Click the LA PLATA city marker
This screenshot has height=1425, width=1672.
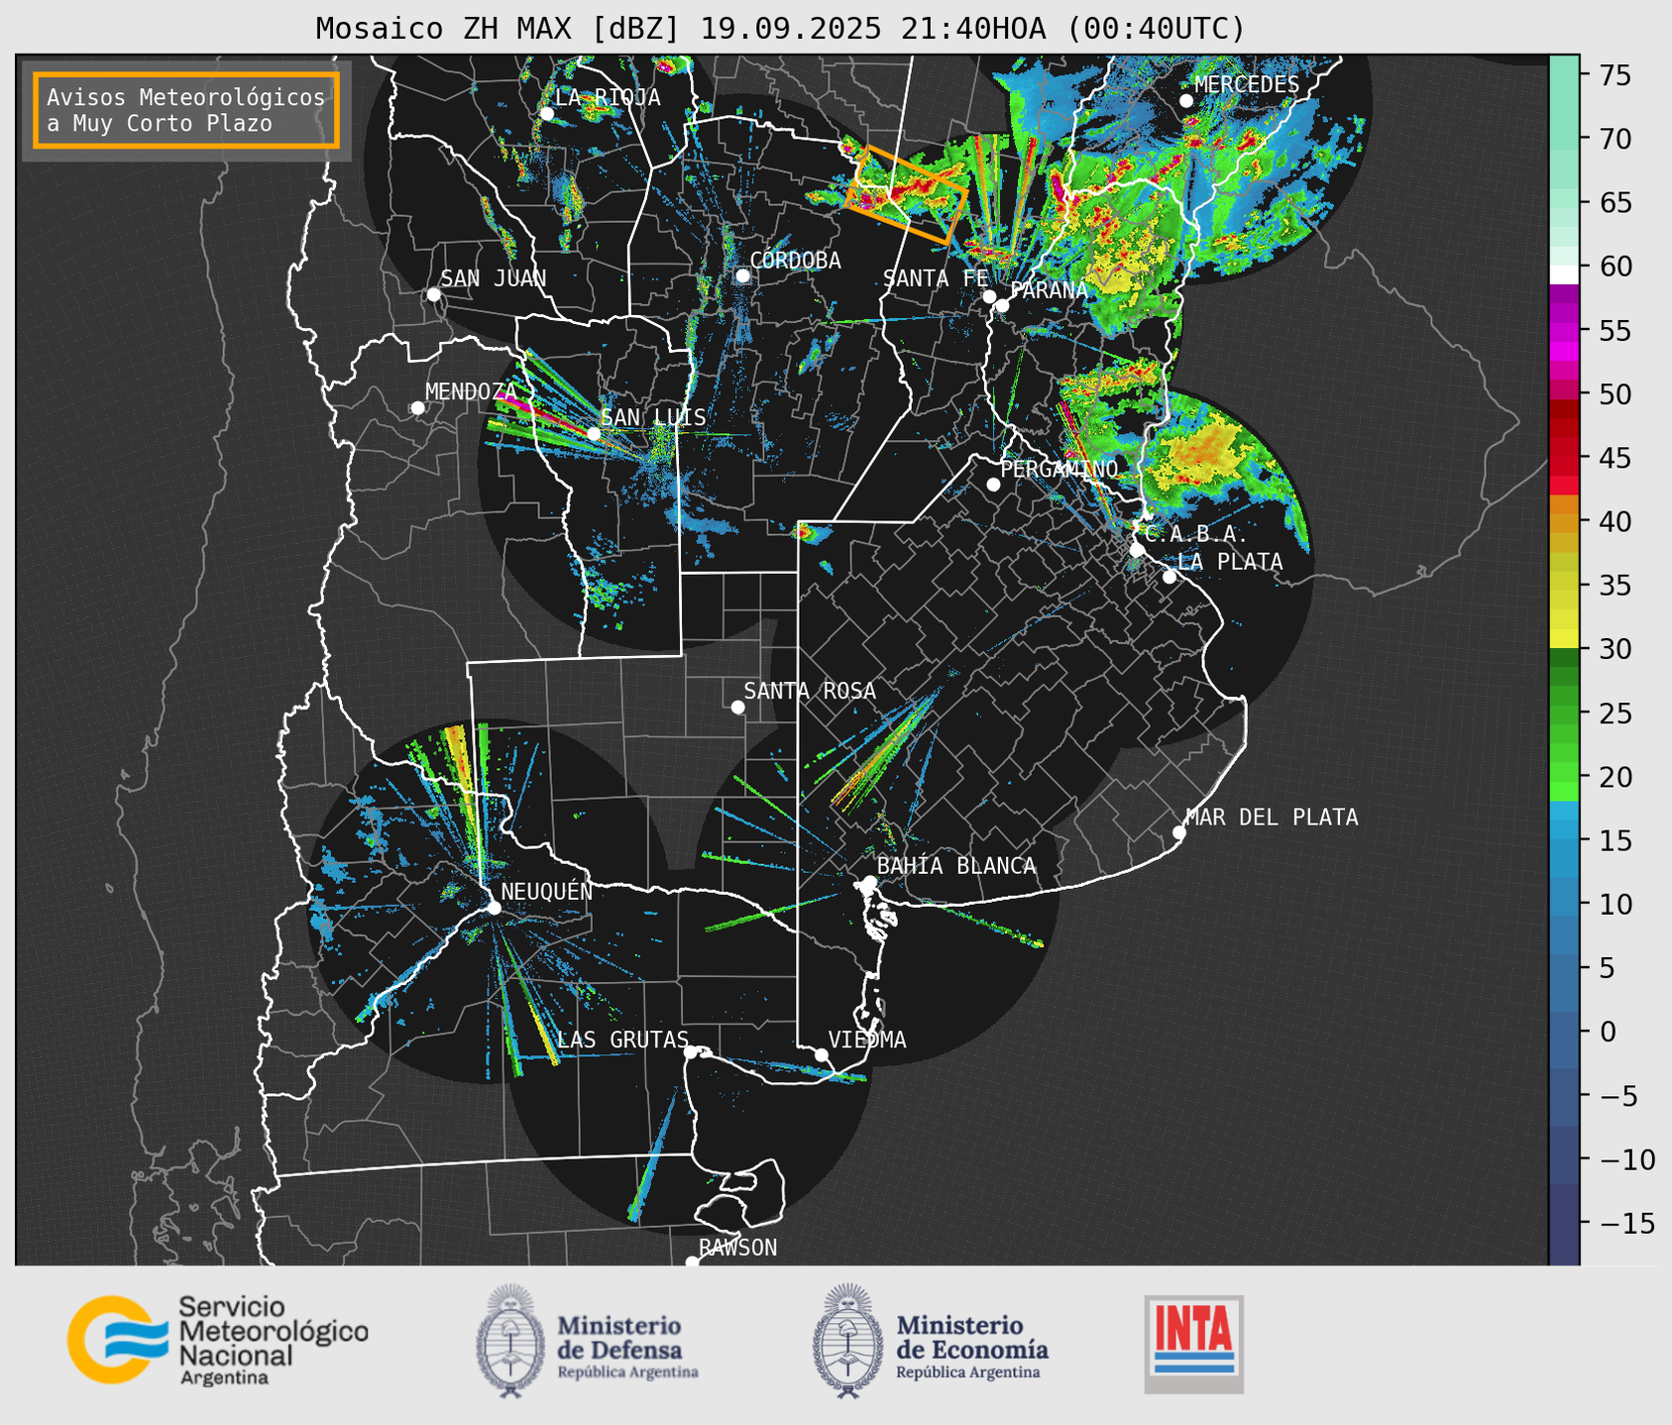(1170, 577)
